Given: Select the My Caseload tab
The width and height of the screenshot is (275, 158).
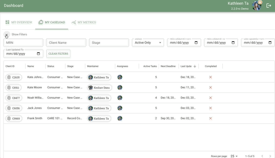Looking at the screenshot, I should 52,22.
